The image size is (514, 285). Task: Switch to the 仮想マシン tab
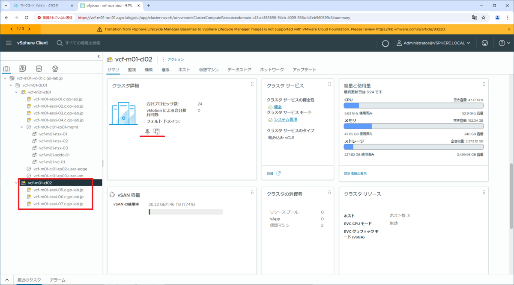point(209,70)
